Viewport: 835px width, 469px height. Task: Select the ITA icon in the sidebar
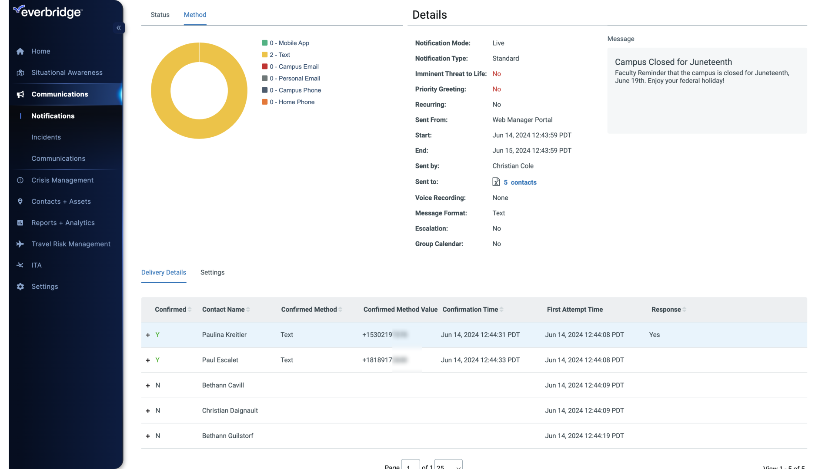20,265
